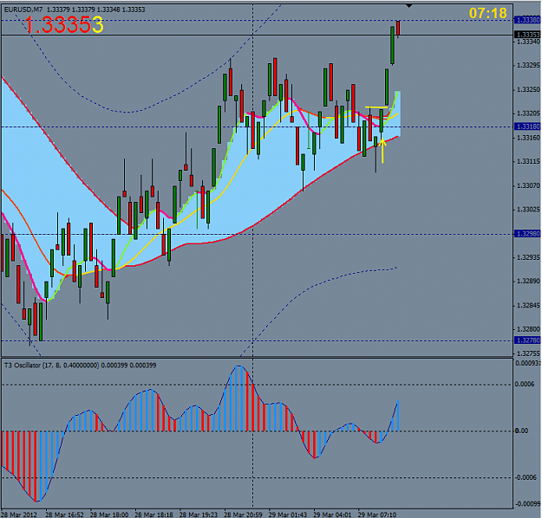Click oscillator axis value -0.00099
542x518 pixels.
coord(528,504)
